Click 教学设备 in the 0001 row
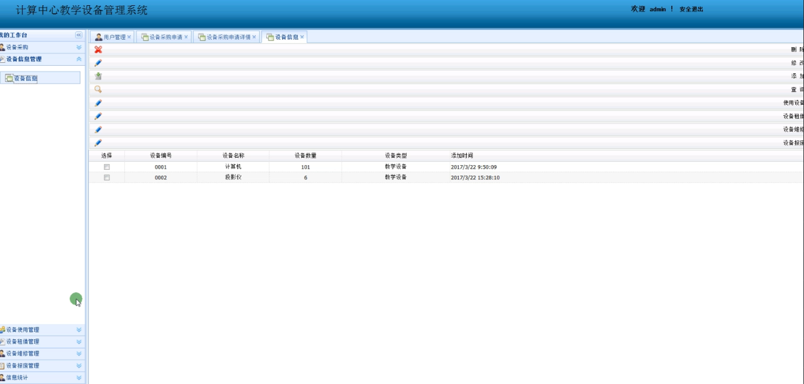 [x=396, y=166]
